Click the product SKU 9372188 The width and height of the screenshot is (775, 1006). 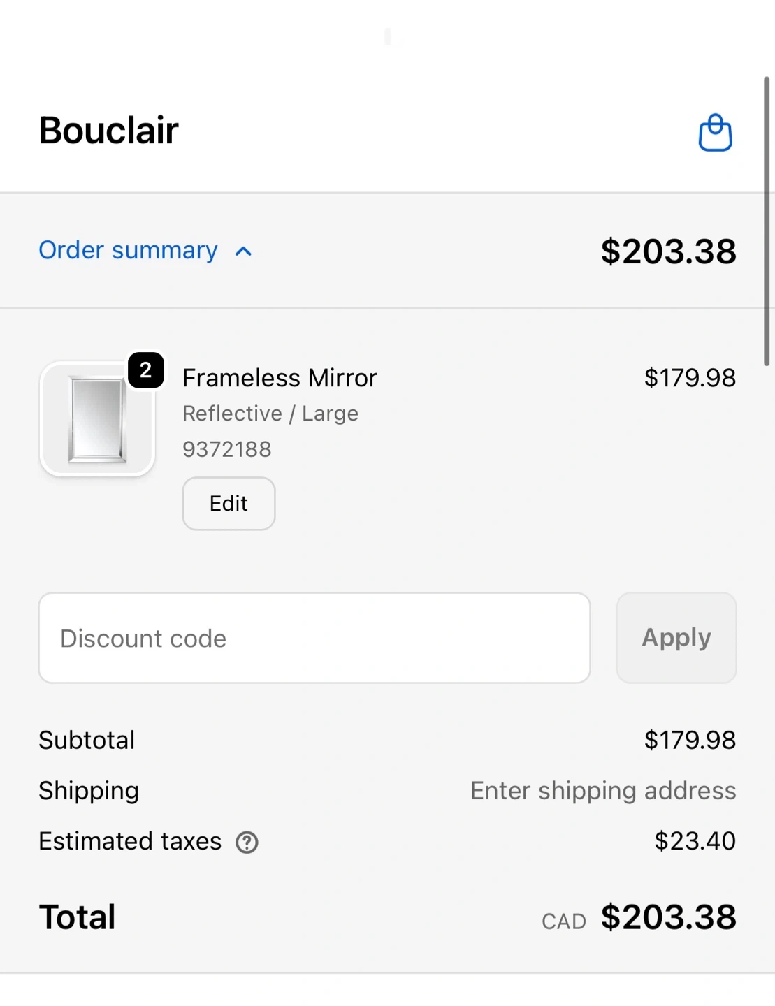(226, 449)
